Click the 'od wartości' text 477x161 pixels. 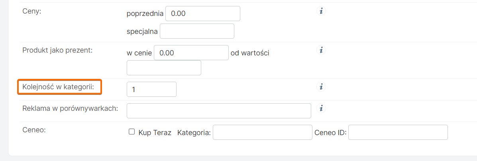tap(250, 53)
